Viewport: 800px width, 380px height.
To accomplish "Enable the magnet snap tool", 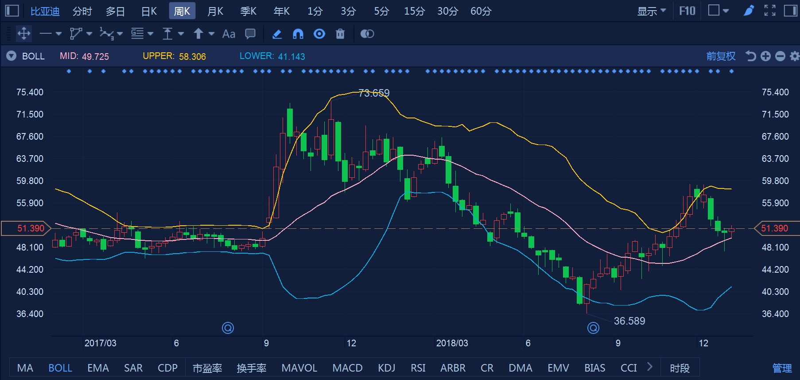I will [x=298, y=34].
